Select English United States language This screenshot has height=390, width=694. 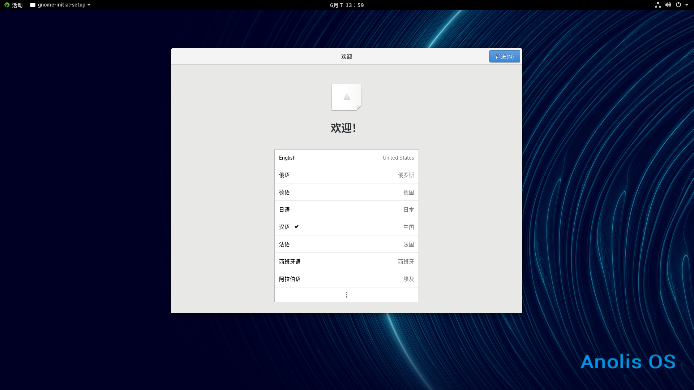click(x=346, y=158)
